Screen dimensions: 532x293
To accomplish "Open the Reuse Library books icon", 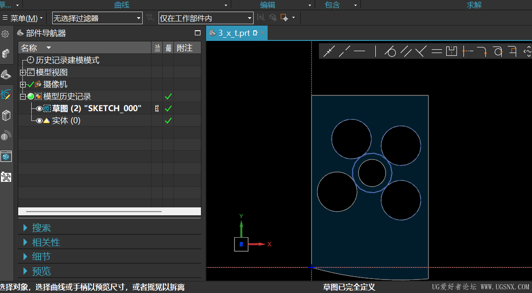I will pyautogui.click(x=6, y=115).
